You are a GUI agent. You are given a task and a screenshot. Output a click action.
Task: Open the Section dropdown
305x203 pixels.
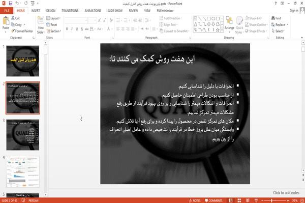click(54, 31)
